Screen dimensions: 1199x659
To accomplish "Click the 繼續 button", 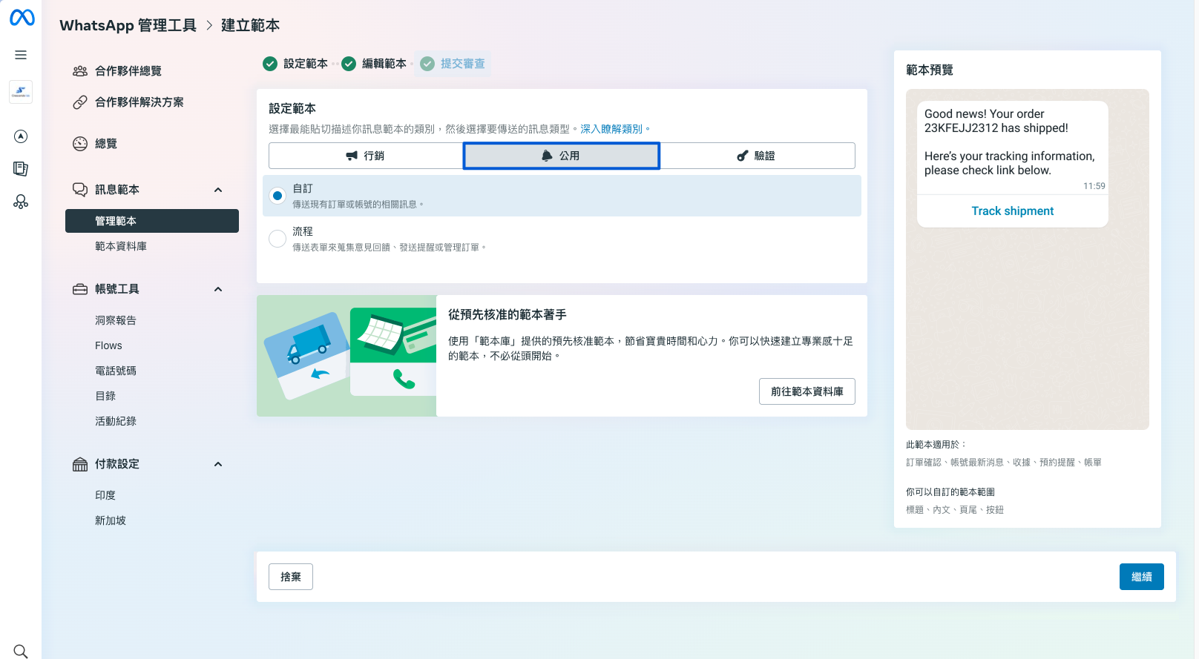I will pos(1141,577).
